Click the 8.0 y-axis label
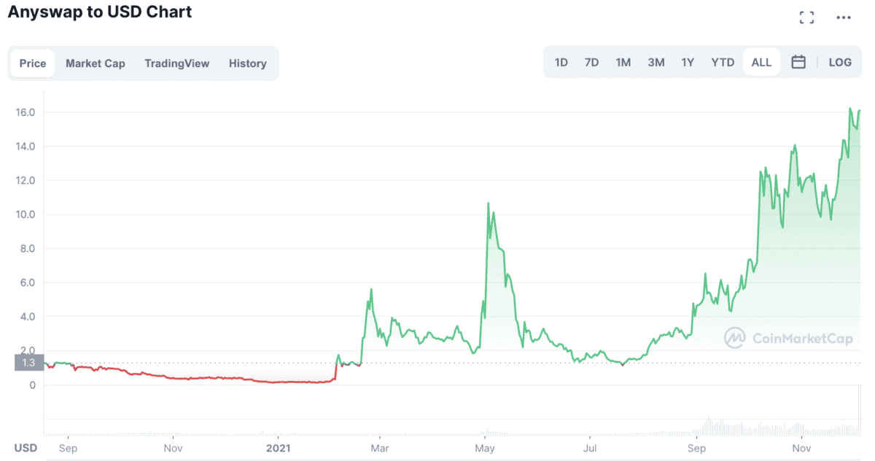This screenshot has width=875, height=461. click(x=28, y=249)
